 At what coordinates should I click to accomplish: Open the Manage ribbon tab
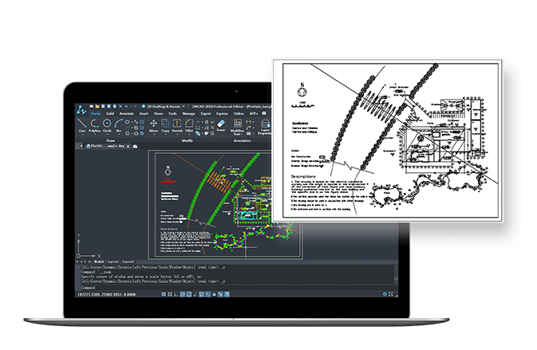[x=188, y=114]
